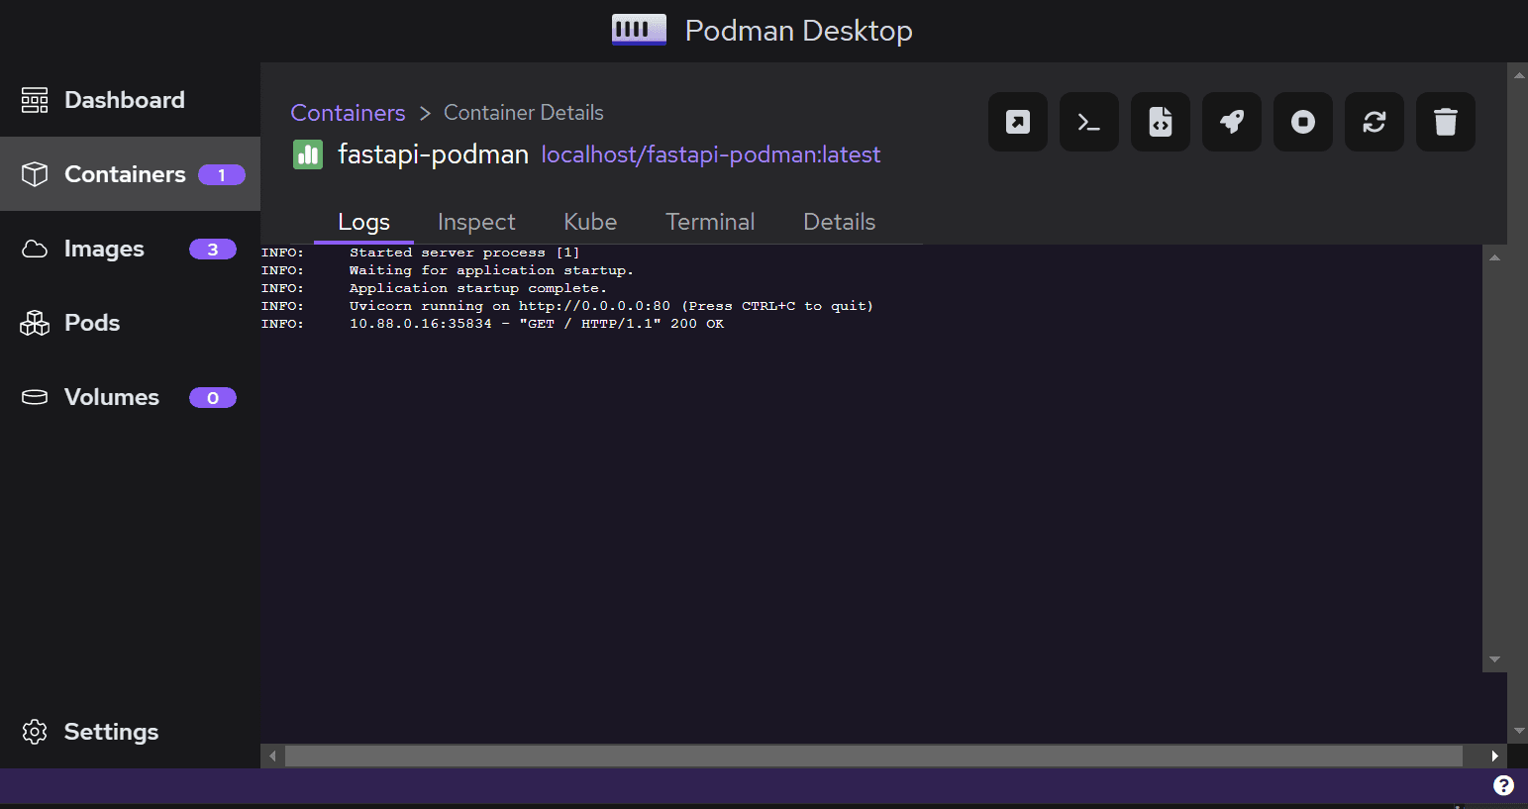
Task: Deploy to Kubernetes rocket icon
Action: coord(1232,122)
